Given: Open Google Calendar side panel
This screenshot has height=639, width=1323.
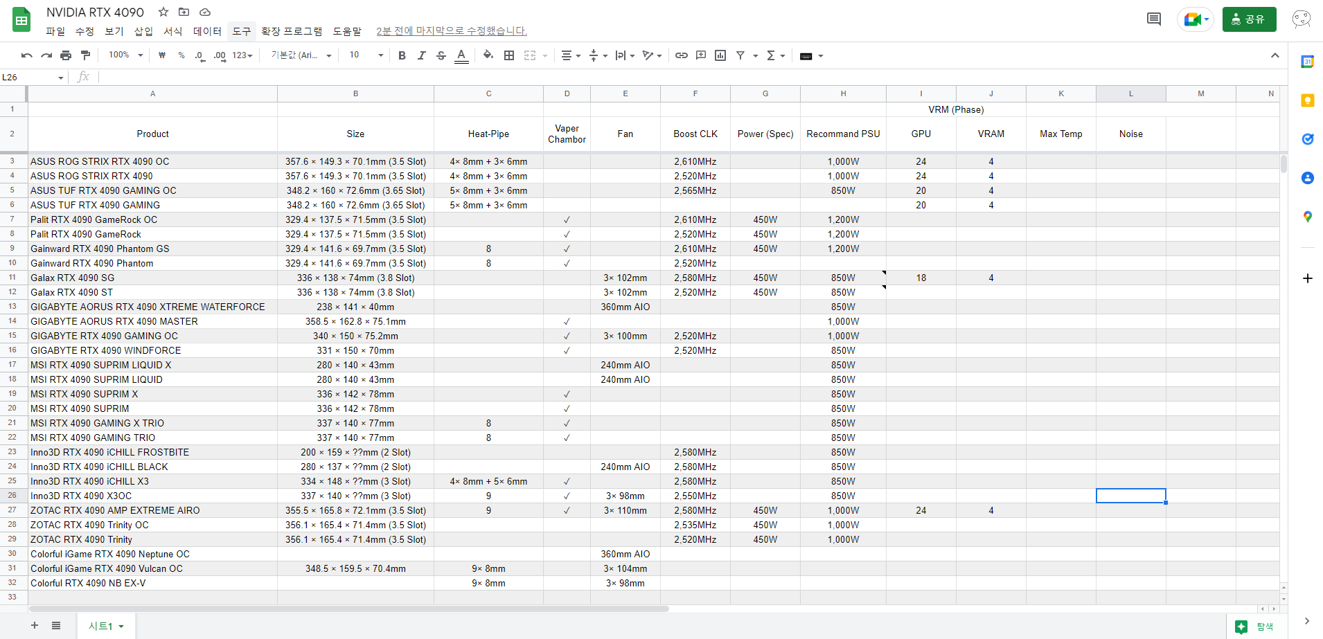Looking at the screenshot, I should (1308, 62).
